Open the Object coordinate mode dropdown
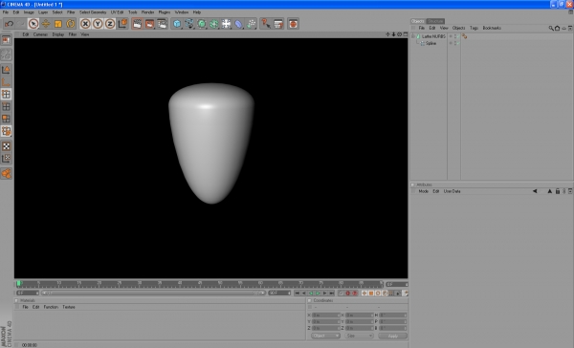The height and width of the screenshot is (348, 574). point(325,336)
